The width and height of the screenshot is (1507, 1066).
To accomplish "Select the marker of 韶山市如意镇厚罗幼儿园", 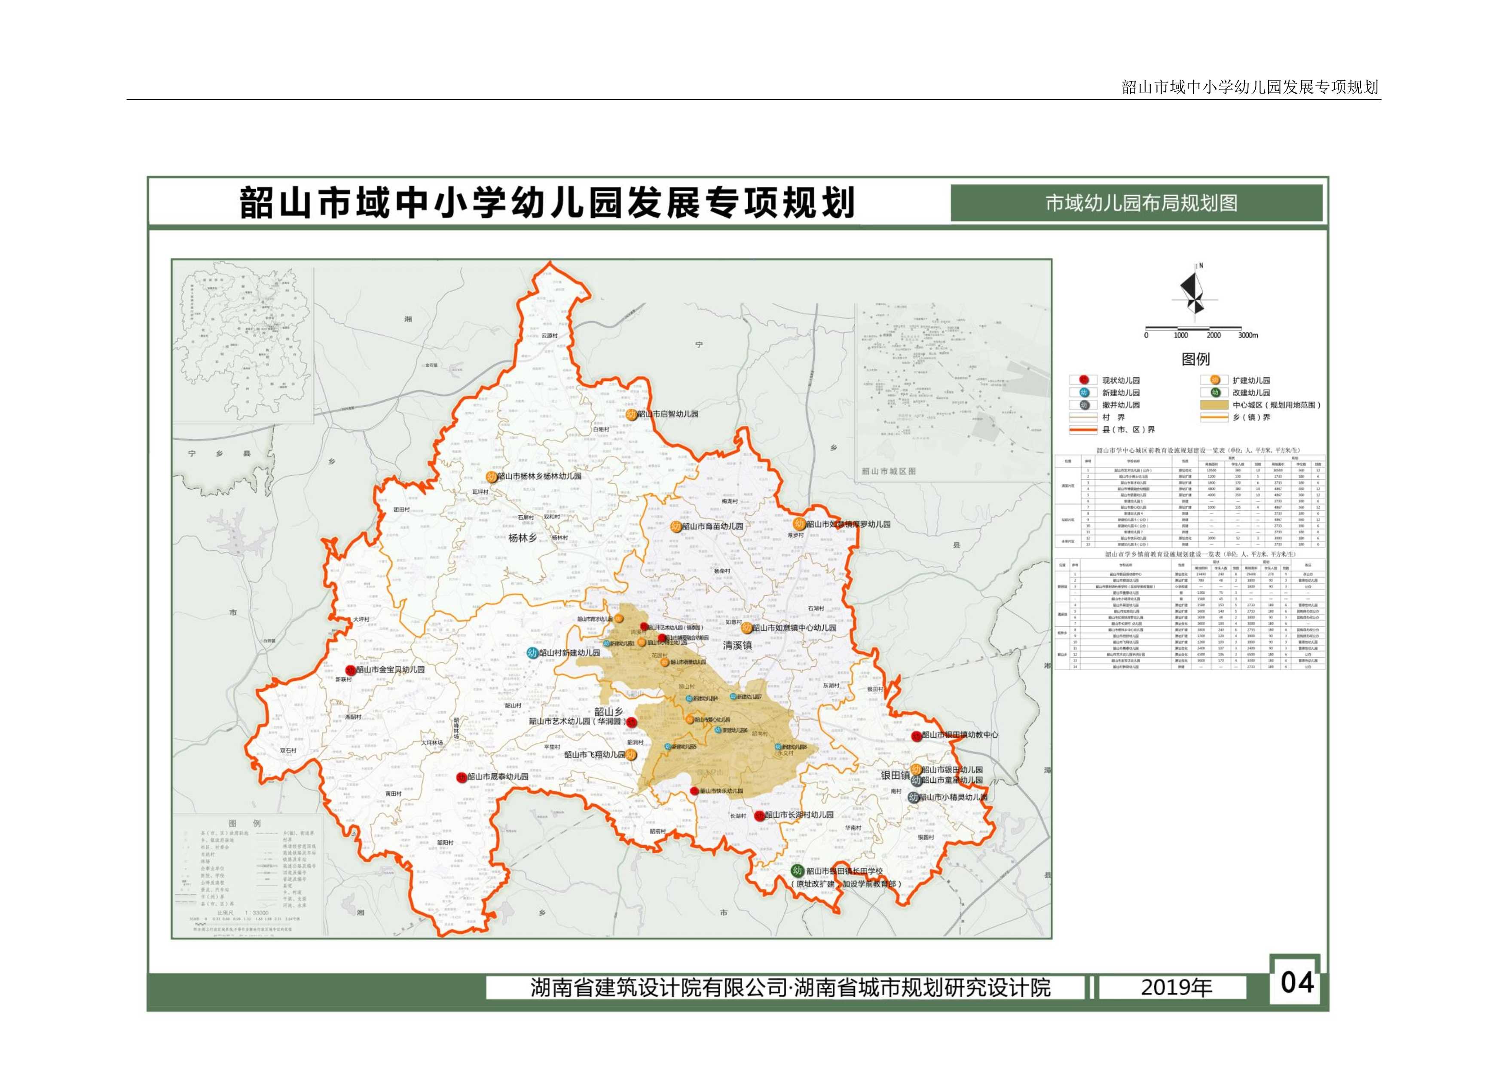I will click(799, 524).
